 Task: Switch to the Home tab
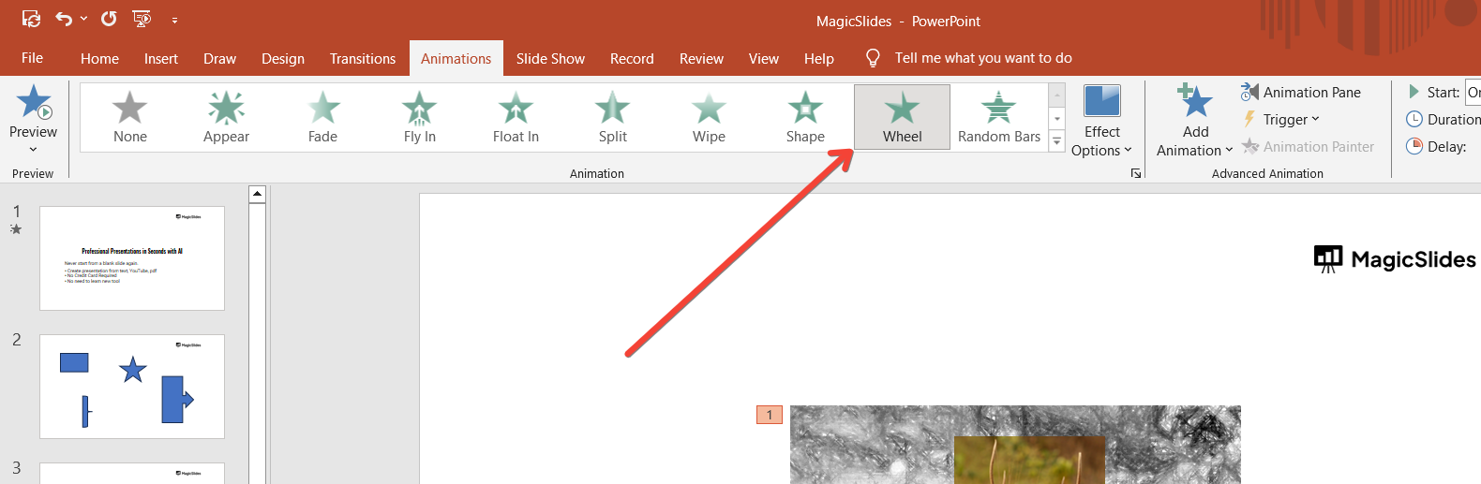(99, 58)
